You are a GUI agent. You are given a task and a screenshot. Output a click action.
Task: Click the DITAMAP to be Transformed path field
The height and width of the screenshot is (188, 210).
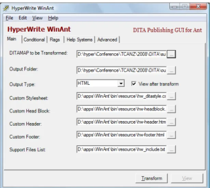(122, 54)
